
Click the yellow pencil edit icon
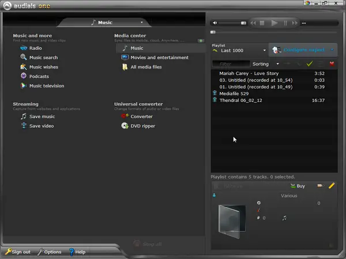[x=332, y=186]
